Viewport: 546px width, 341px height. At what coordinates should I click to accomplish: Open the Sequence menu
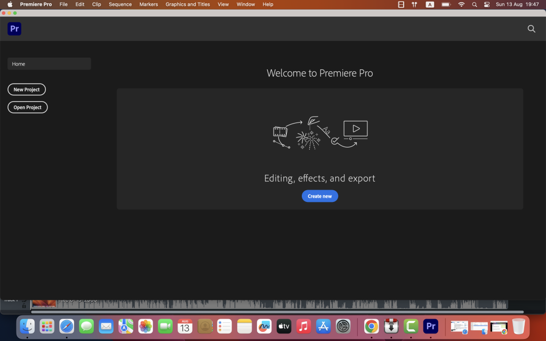click(x=120, y=4)
